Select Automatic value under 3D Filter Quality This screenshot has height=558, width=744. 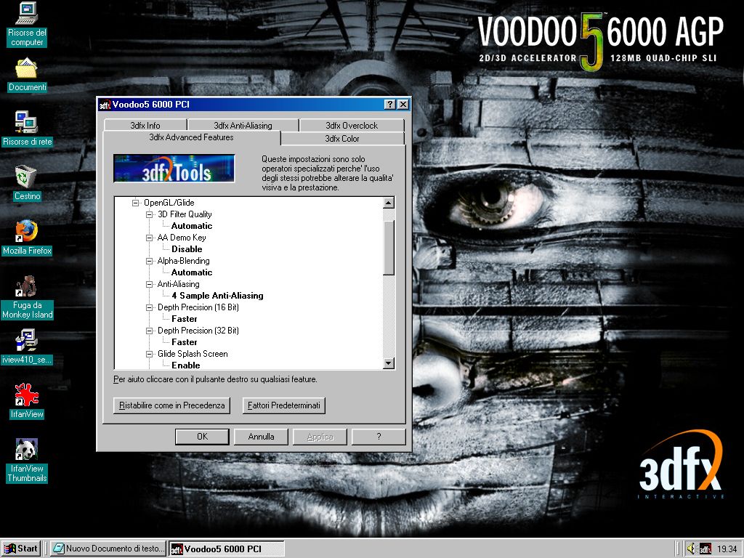(192, 226)
